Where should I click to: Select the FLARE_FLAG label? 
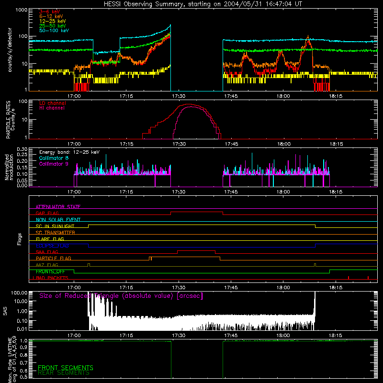coord(50,239)
